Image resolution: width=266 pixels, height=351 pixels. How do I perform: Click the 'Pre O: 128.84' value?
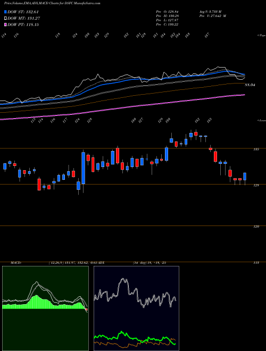[167, 12]
